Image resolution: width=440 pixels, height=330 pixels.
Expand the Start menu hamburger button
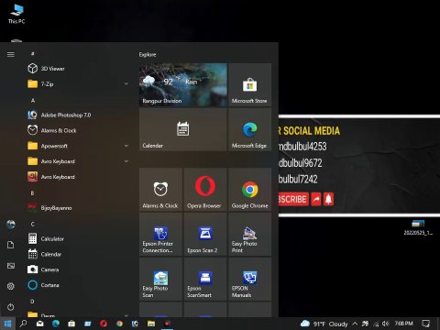[11, 54]
